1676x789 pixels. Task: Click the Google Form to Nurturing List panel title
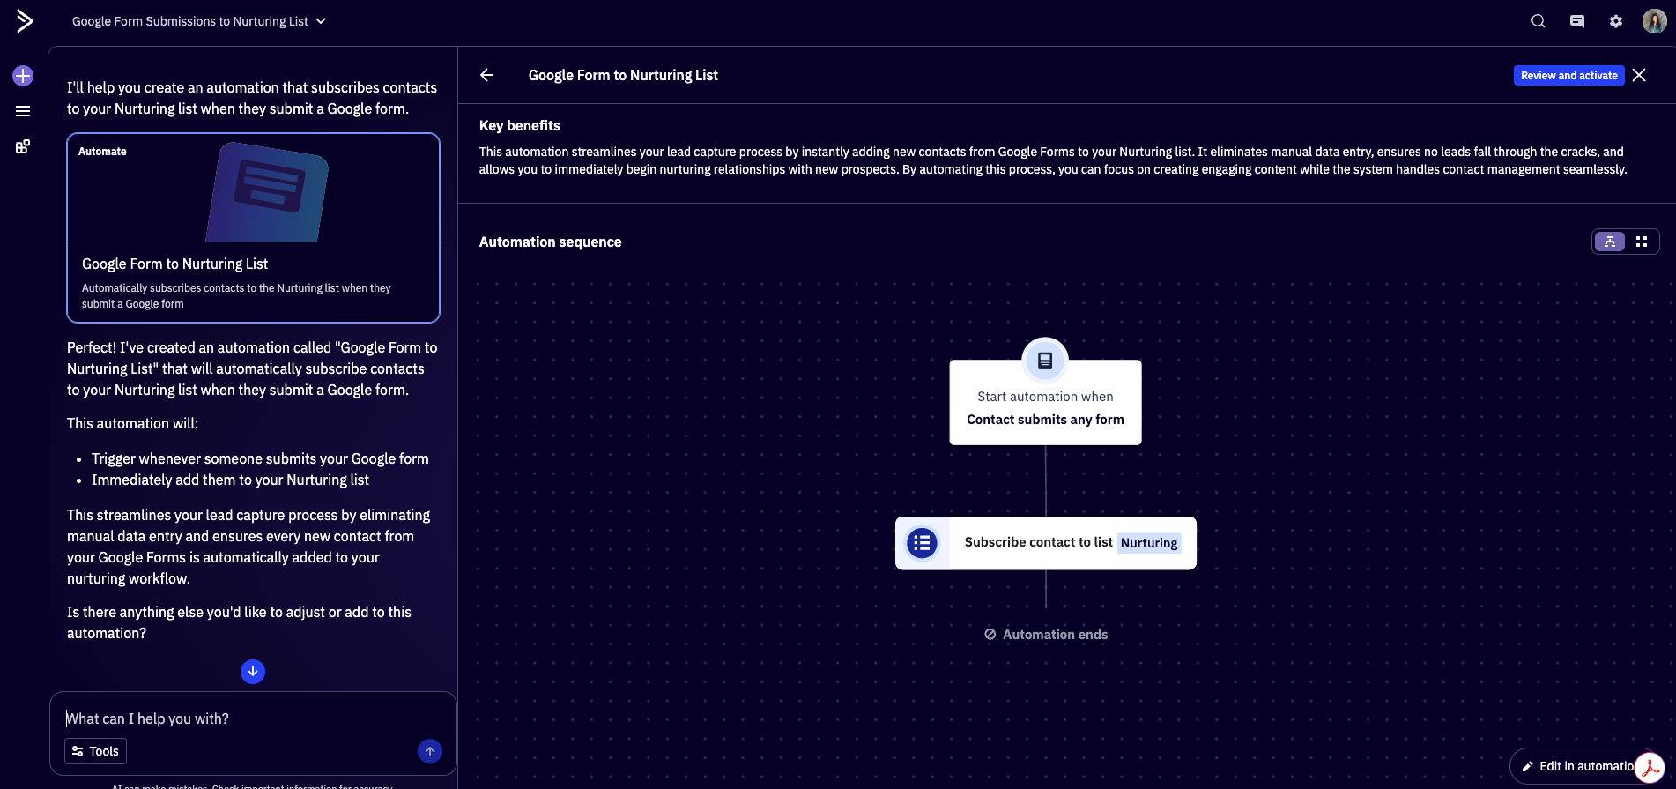pyautogui.click(x=623, y=75)
